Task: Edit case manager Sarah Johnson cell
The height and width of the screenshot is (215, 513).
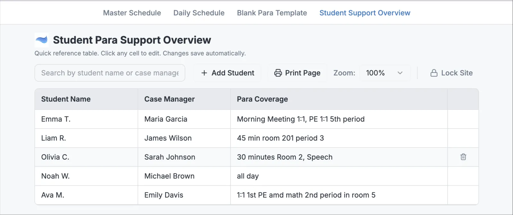Action: (x=184, y=157)
